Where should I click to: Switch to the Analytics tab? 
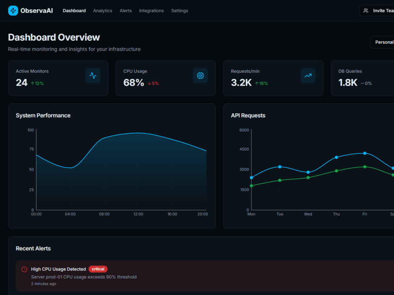[x=102, y=11]
